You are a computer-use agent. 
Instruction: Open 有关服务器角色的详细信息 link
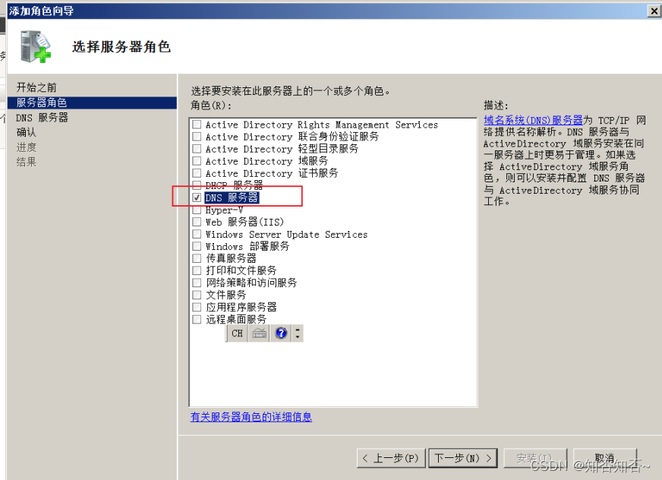click(x=251, y=417)
